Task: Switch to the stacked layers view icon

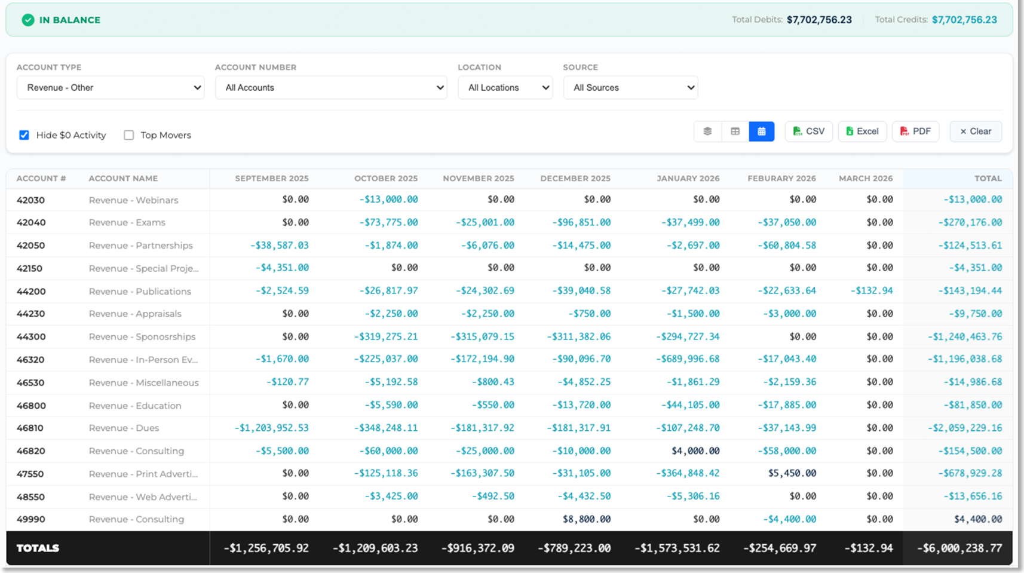Action: (707, 131)
